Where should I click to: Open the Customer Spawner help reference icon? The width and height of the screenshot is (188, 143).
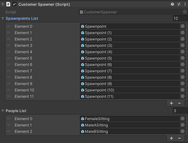tap(172, 4)
